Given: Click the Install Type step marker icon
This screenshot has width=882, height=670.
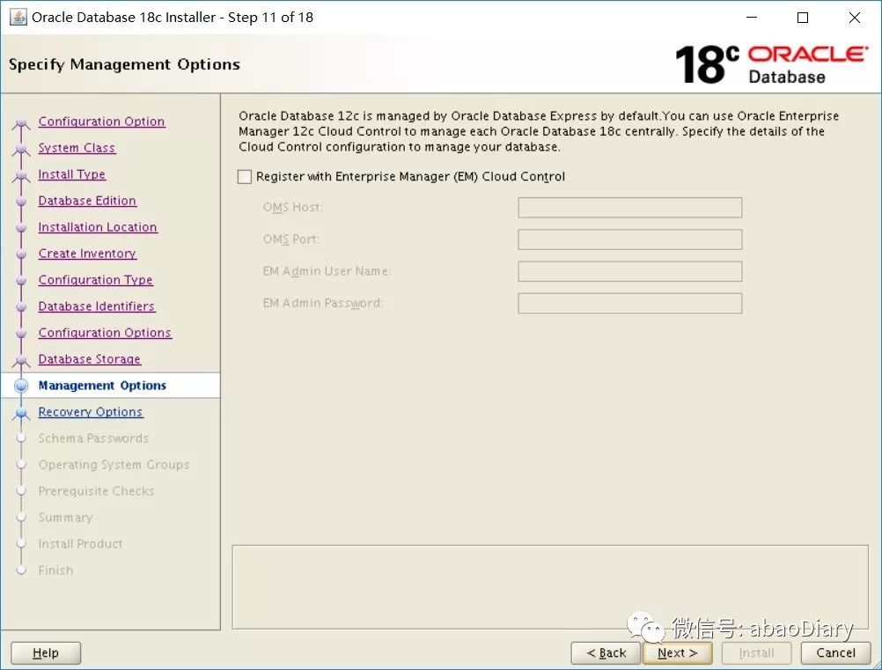Looking at the screenshot, I should [21, 175].
